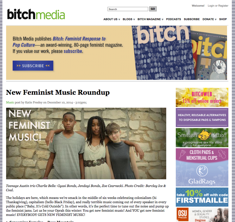This screenshot has width=235, height=222.
Task: Click the bitchmedia logo
Action: pyautogui.click(x=36, y=14)
